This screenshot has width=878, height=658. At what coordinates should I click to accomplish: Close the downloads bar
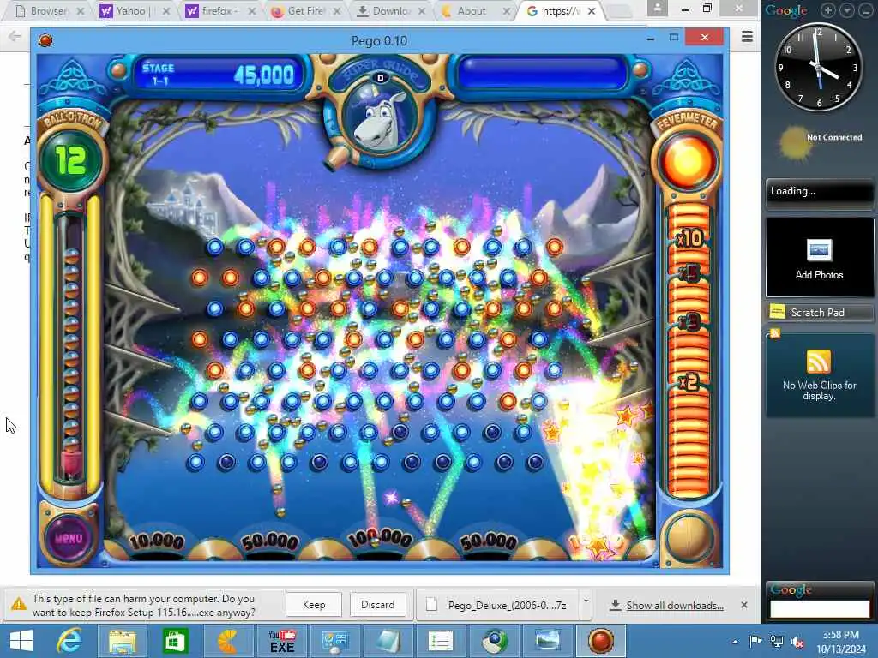[743, 605]
